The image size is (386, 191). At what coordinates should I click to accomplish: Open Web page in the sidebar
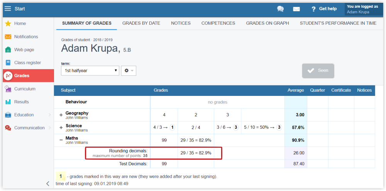point(24,49)
